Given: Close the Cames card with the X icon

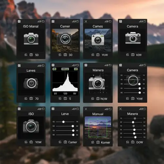Looking at the screenshot, I should click(x=86, y=21).
